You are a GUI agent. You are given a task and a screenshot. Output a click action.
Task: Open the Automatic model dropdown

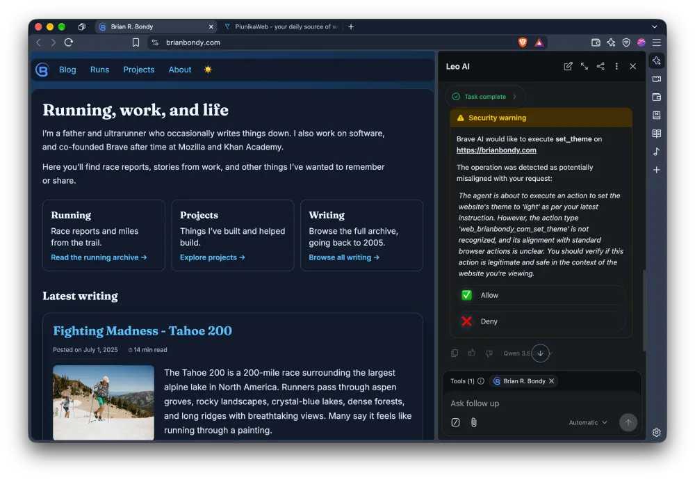pyautogui.click(x=588, y=422)
